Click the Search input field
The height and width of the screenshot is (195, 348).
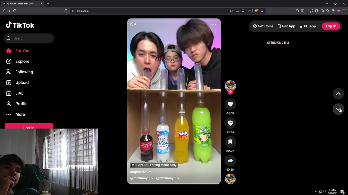(29, 38)
